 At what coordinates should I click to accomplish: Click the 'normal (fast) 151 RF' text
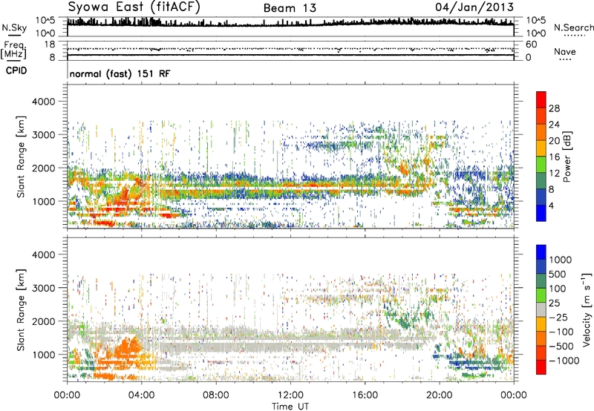[120, 73]
